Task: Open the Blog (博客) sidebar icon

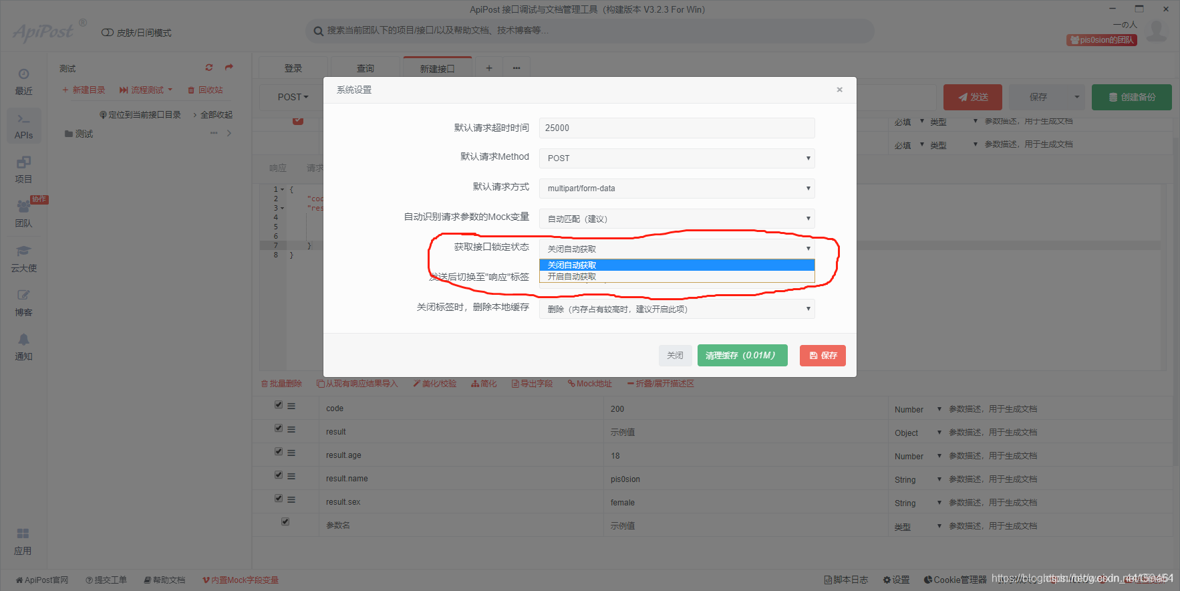Action: [x=23, y=303]
